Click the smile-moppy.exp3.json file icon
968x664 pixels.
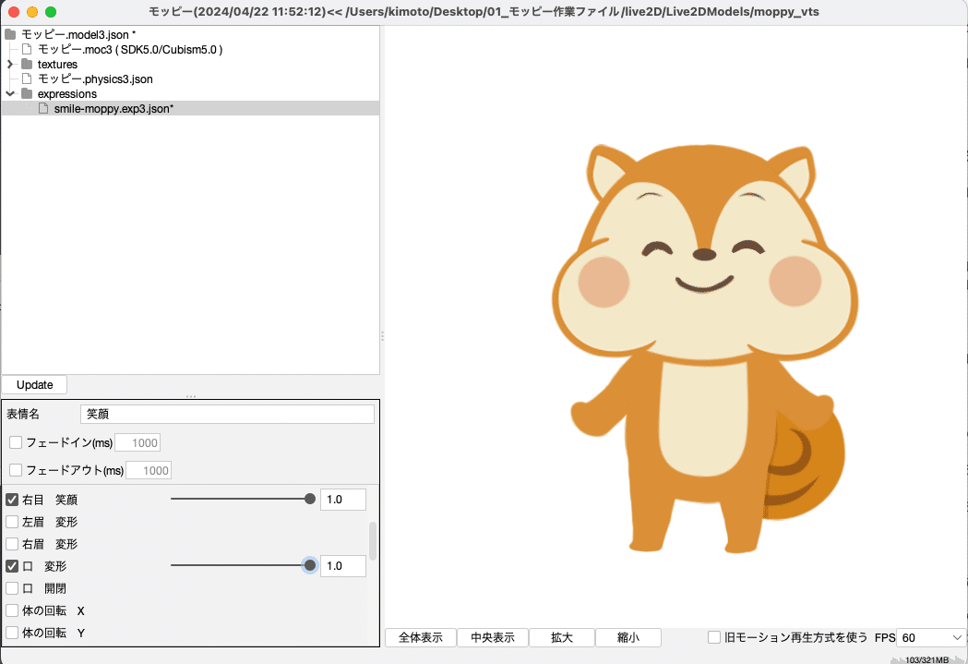click(x=43, y=109)
